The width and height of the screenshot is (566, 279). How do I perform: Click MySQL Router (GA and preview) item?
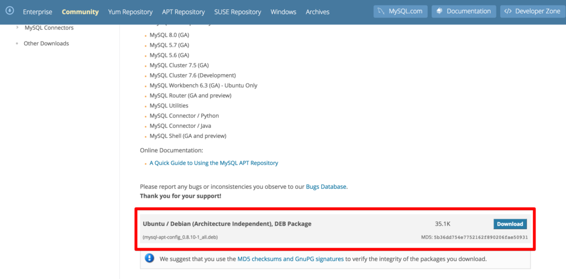[x=191, y=96]
